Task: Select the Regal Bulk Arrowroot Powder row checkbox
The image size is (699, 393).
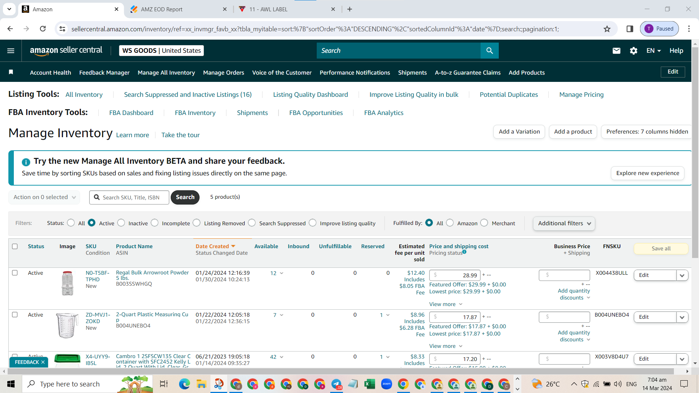Action: (15, 273)
